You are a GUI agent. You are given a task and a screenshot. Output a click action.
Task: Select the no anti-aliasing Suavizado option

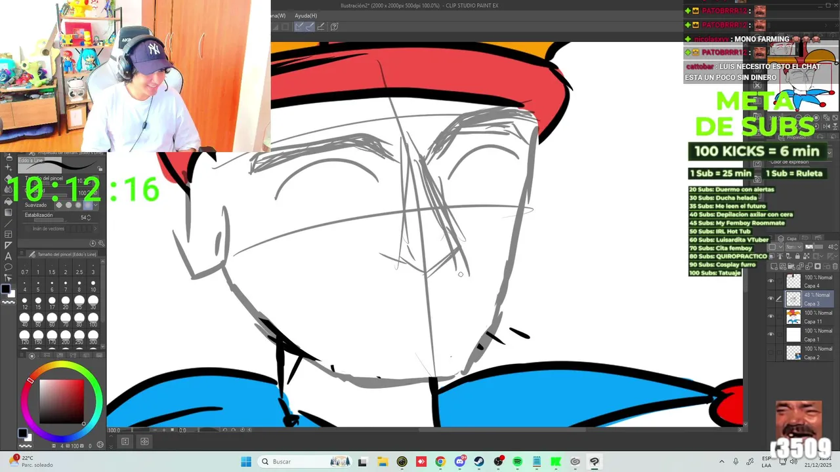point(58,205)
